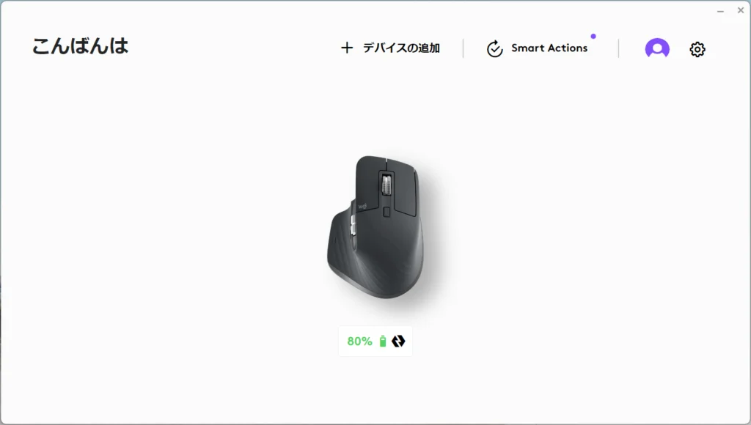Click the こんばんは greeting heading
Viewport: 751px width, 425px height.
click(x=80, y=46)
